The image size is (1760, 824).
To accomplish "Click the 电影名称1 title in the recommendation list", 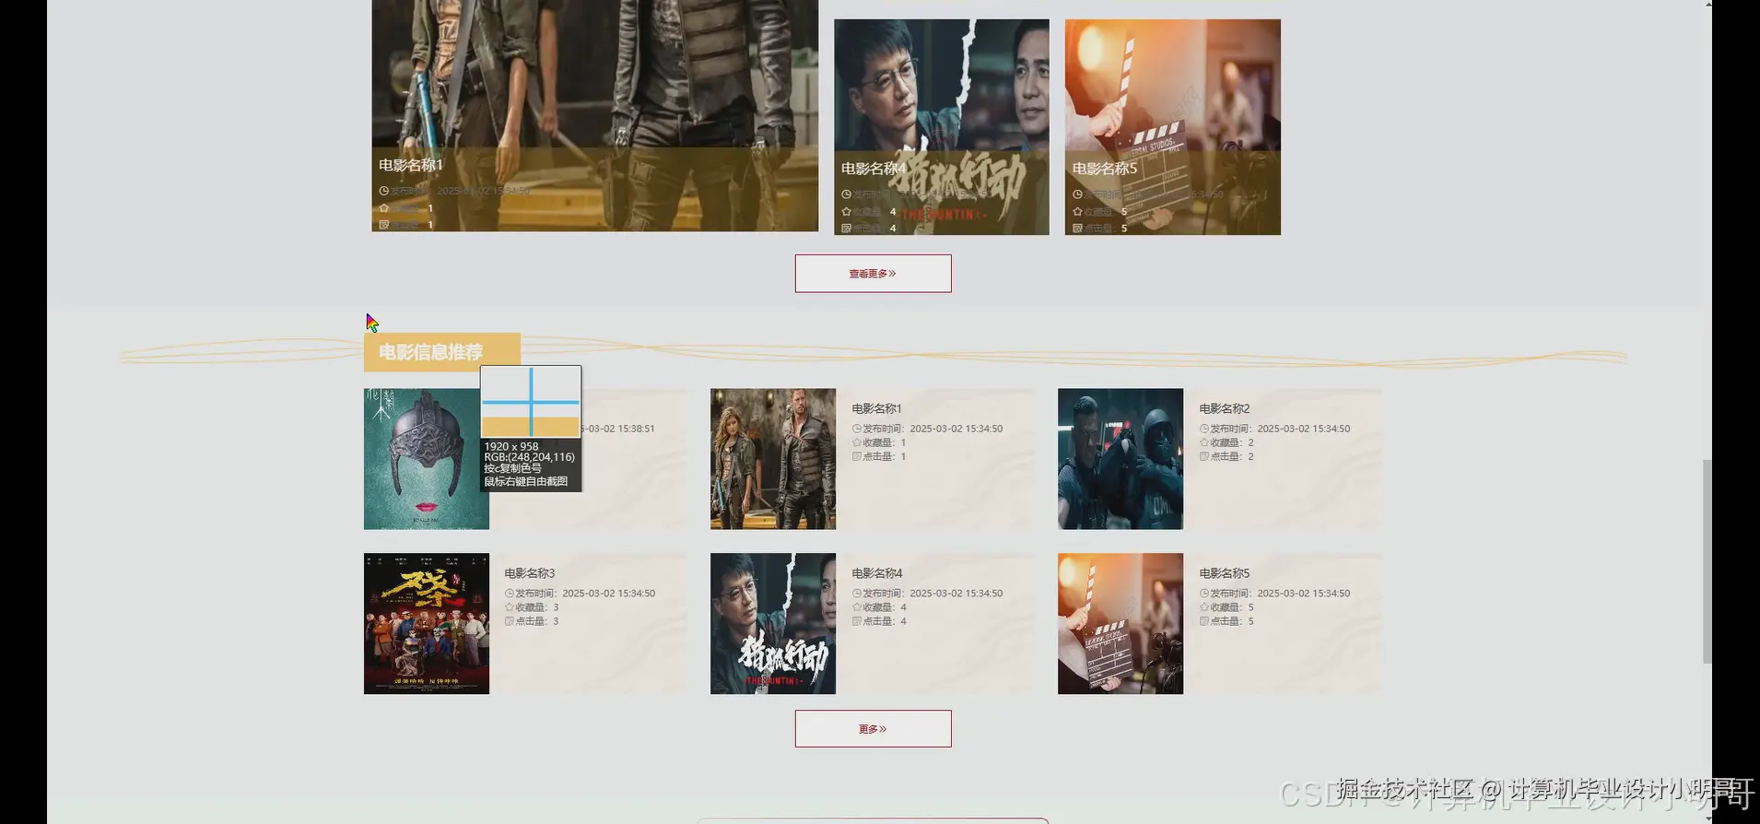I will [x=877, y=408].
